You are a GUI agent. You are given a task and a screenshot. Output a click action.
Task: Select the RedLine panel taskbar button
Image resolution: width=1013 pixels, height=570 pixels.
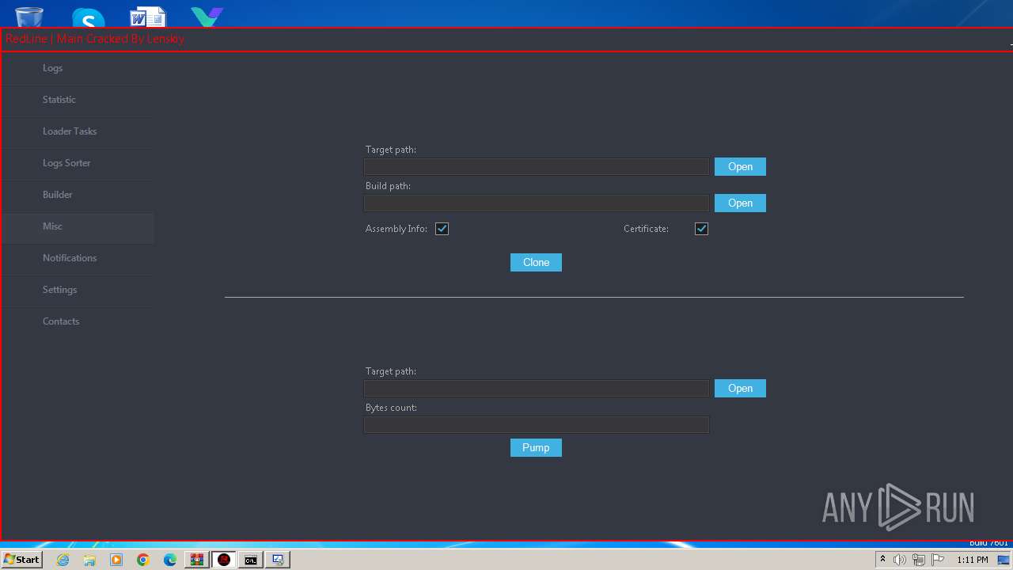(224, 560)
